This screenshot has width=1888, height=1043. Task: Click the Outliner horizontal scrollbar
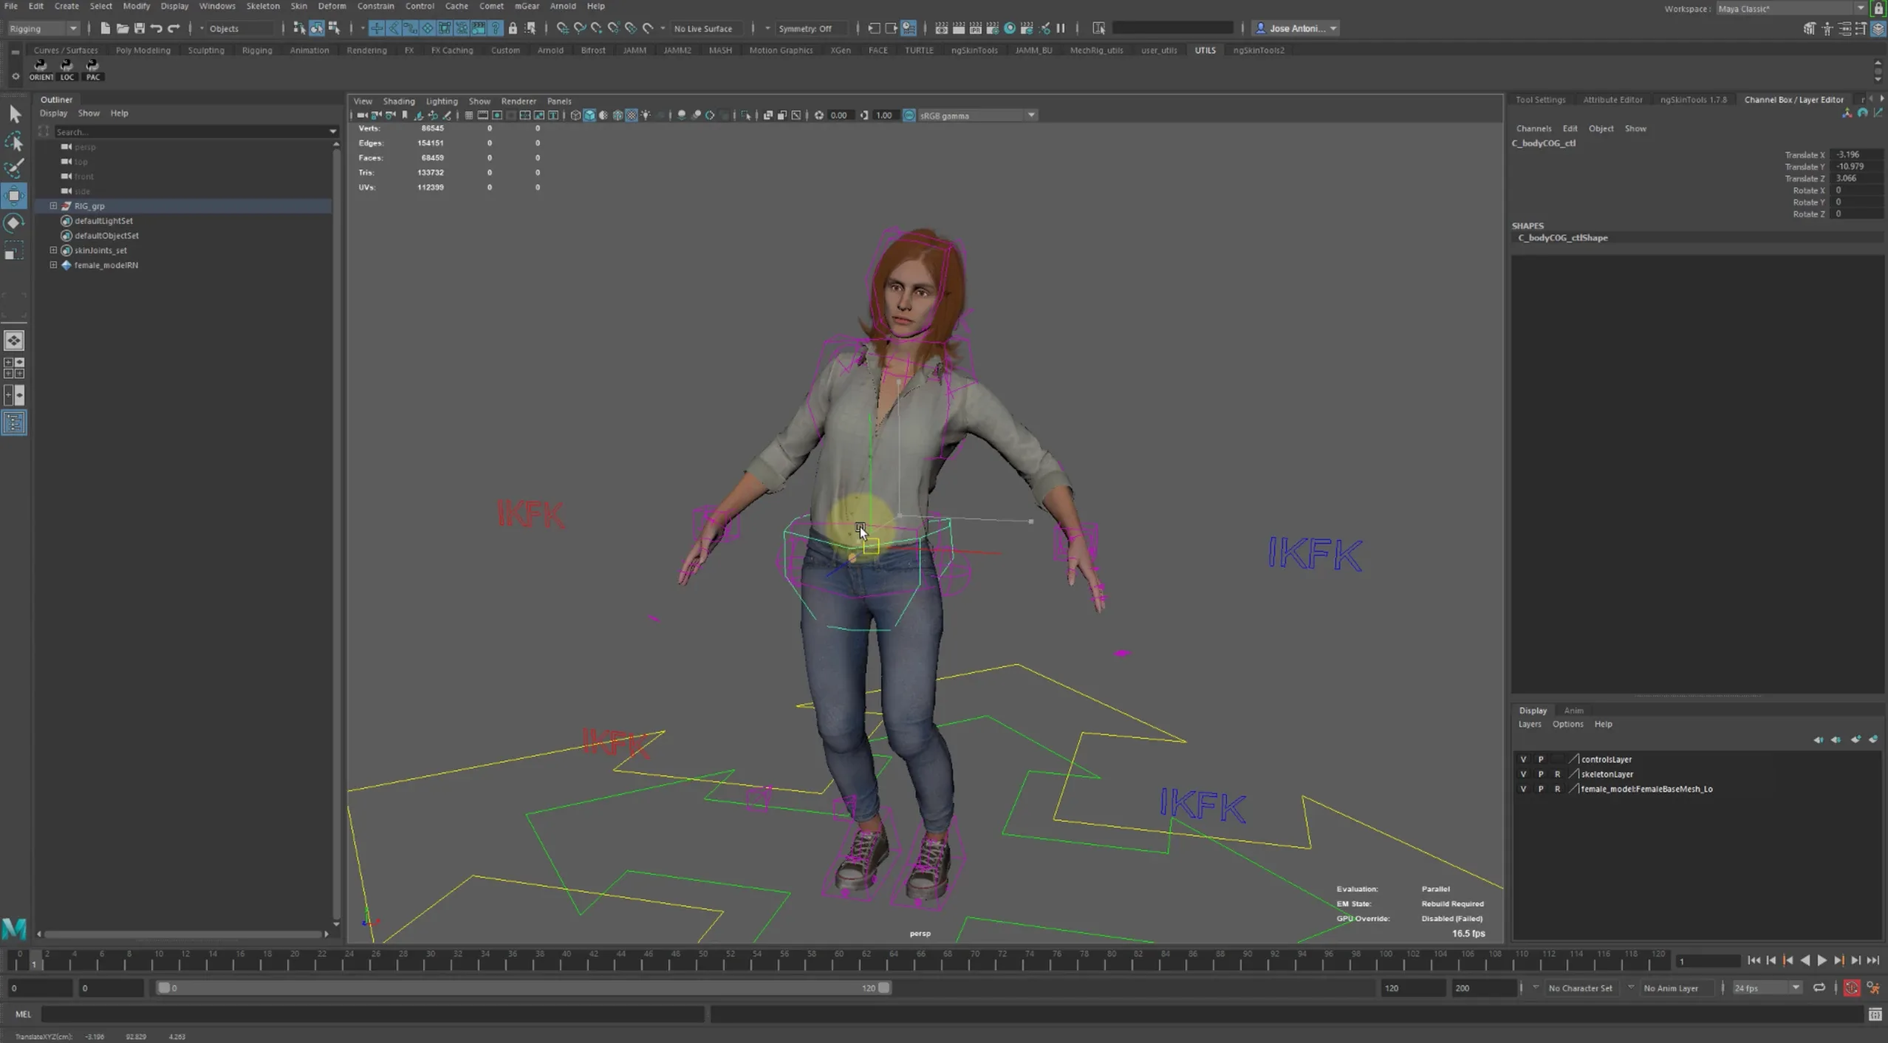[182, 934]
